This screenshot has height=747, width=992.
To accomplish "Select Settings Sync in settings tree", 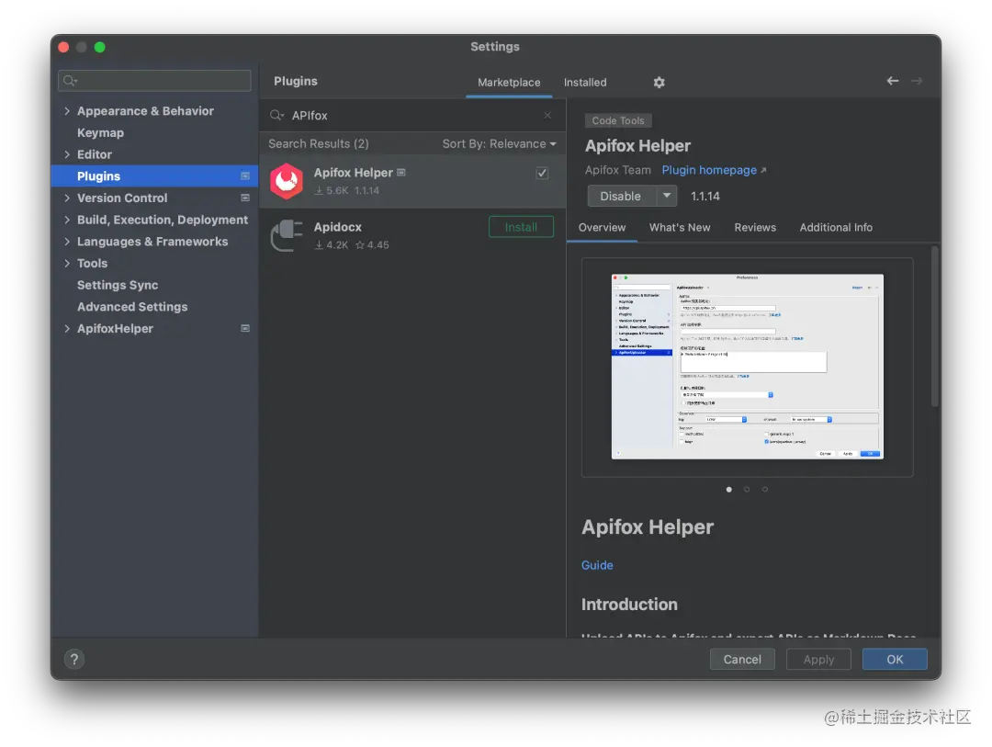I will (118, 285).
